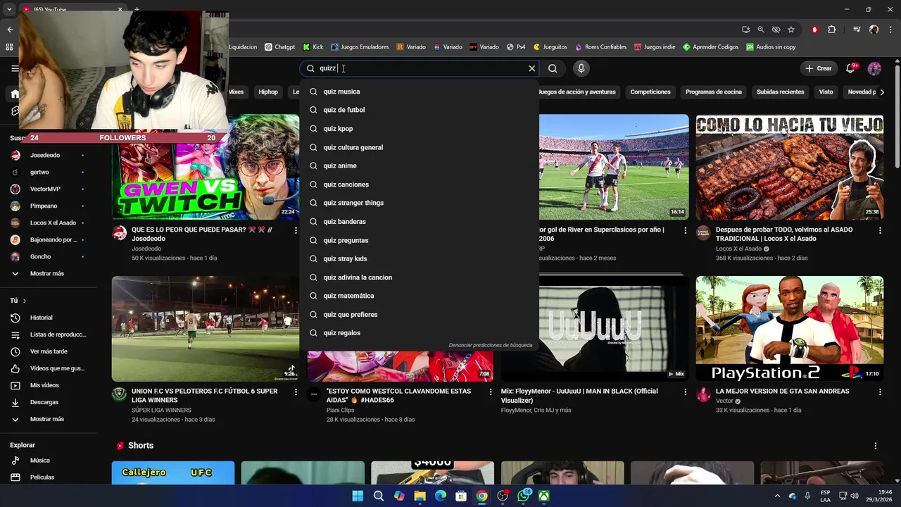Image resolution: width=901 pixels, height=507 pixels.
Task: Select the 'quiz kpop' suggestion
Action: (x=419, y=129)
